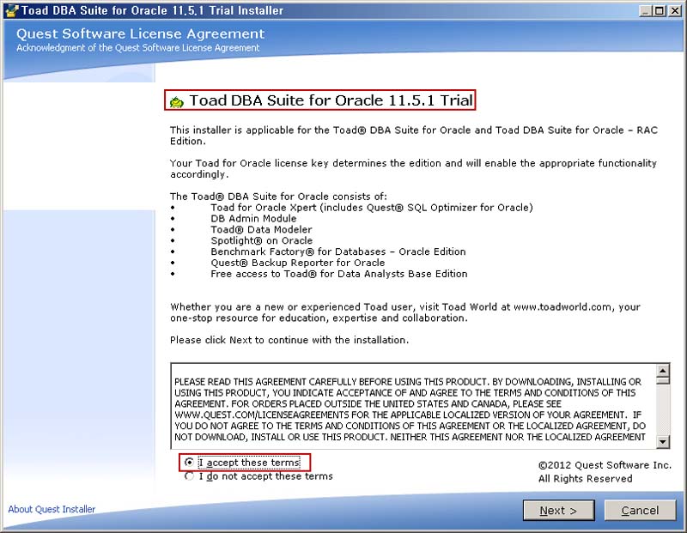Viewport: 687px width, 533px height.
Task: Click the www.toadworld.com address in the text
Action: point(564,306)
